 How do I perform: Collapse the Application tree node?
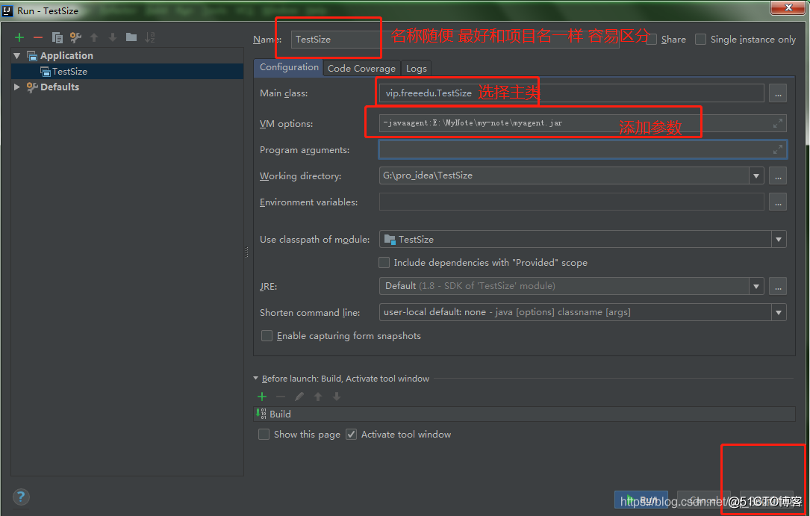(x=17, y=55)
